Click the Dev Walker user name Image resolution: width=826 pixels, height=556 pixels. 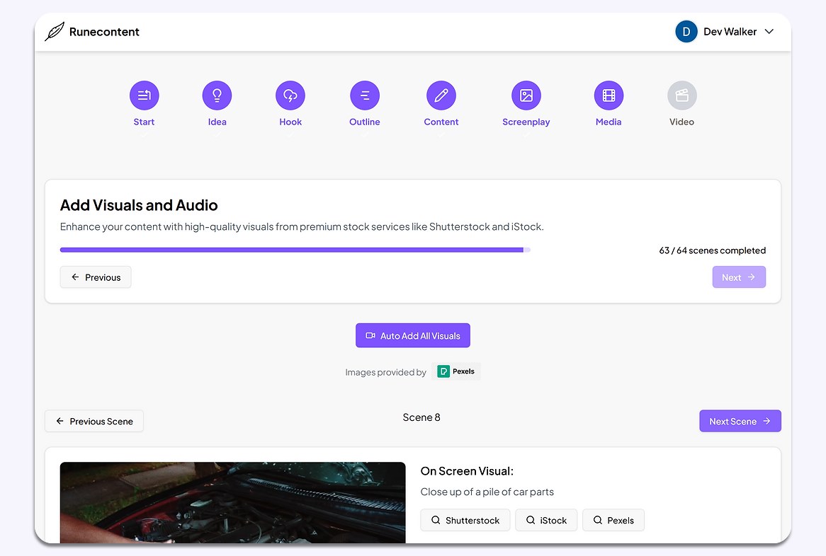[730, 32]
